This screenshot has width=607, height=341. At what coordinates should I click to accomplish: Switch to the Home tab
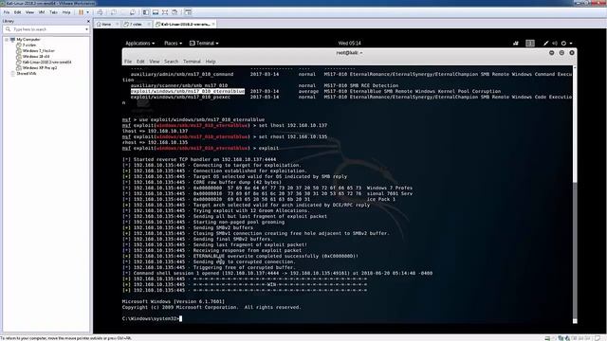(106, 24)
